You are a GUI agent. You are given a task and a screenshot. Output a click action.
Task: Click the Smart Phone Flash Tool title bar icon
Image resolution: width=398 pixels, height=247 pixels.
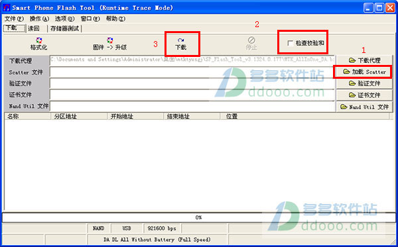pyautogui.click(x=6, y=7)
